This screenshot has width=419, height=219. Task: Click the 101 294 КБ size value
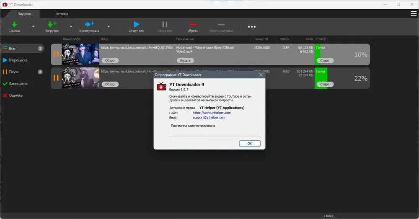pyautogui.click(x=305, y=71)
